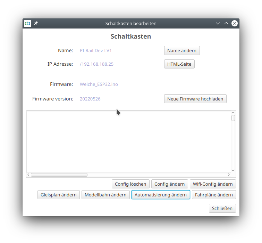Open the HTML-Seite button
This screenshot has height=243, width=262.
click(179, 64)
